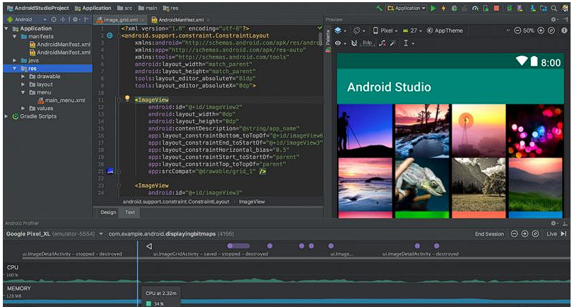This screenshot has height=307, width=572.
Task: Switch to AndroidManifest.xml editor tab
Action: tap(180, 20)
